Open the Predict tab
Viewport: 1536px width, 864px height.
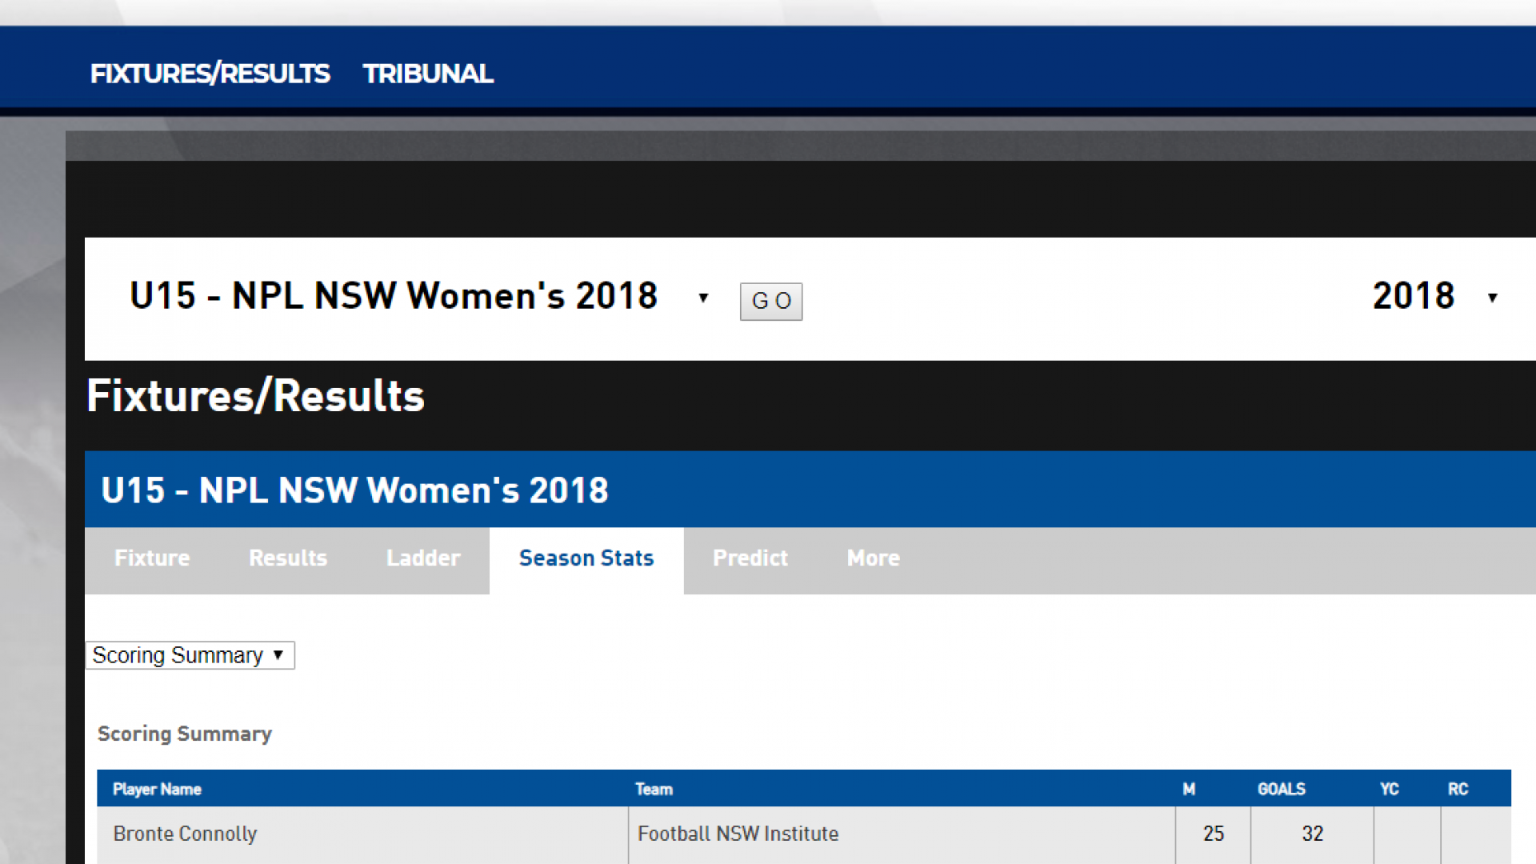click(750, 558)
